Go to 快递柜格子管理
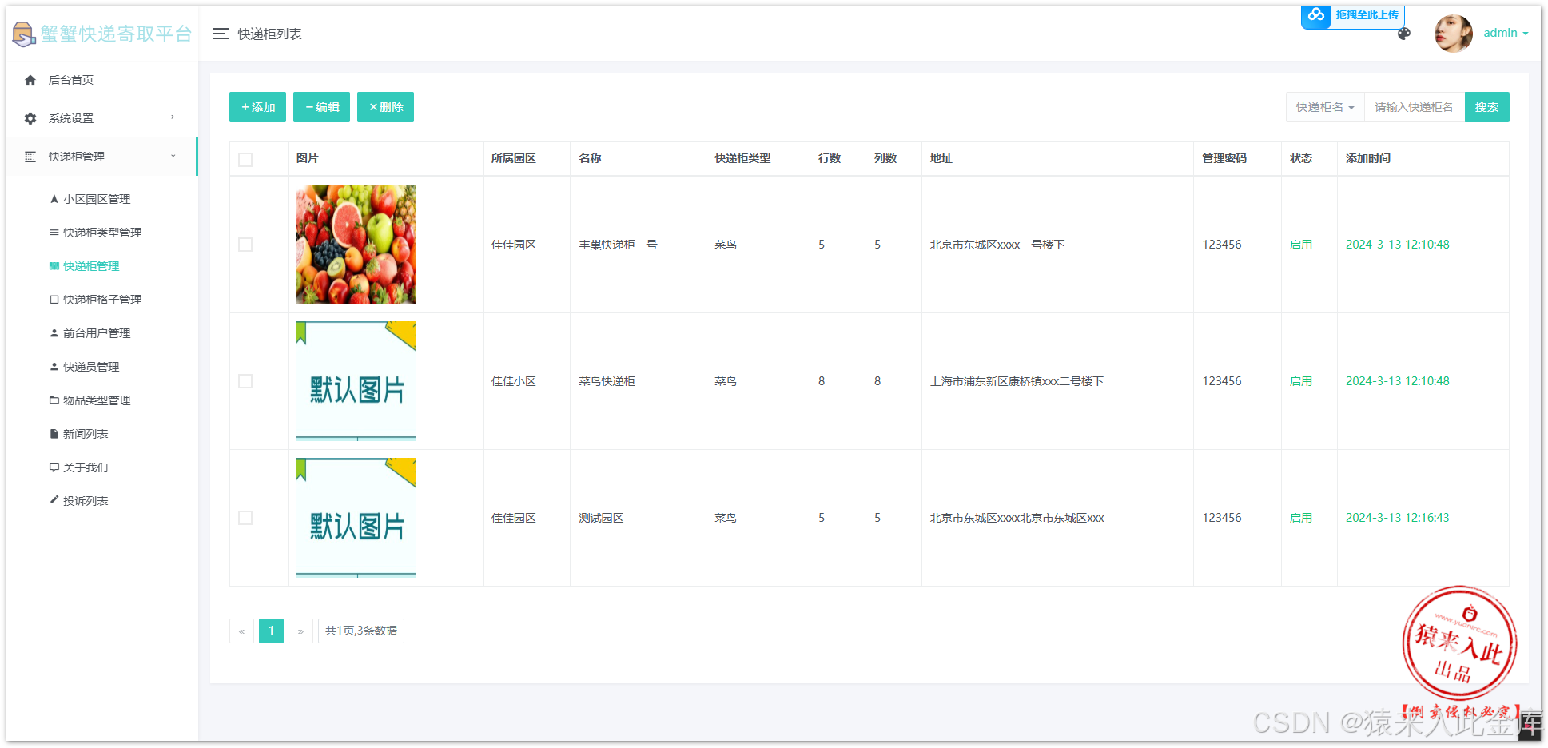This screenshot has height=748, width=1548. pos(102,300)
